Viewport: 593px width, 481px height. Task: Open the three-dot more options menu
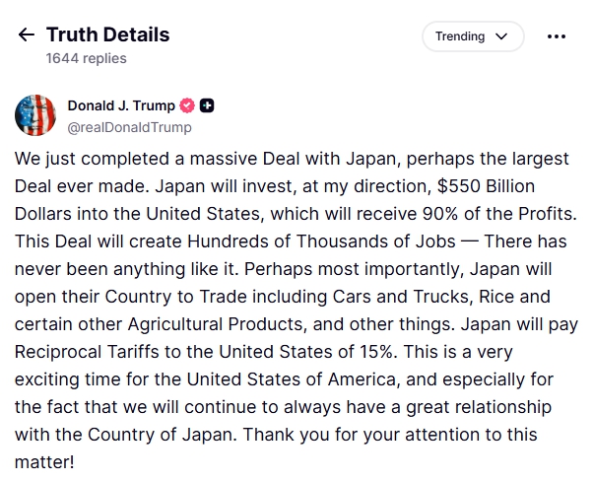coord(557,36)
